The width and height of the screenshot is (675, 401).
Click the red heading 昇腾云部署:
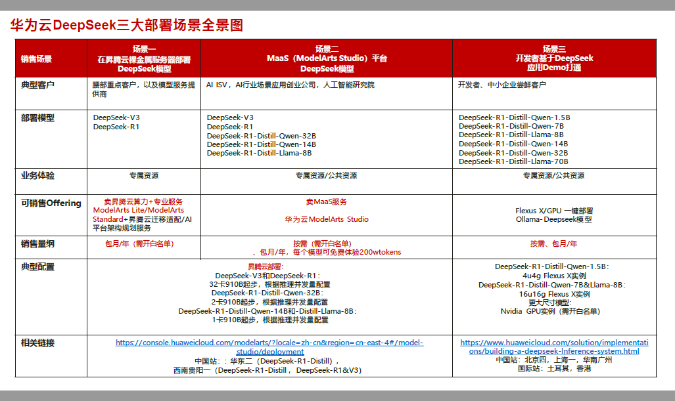click(266, 266)
